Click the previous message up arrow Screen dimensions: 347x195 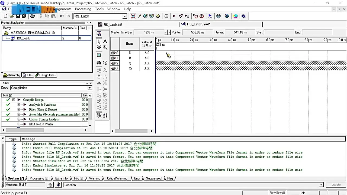[x=50, y=185]
